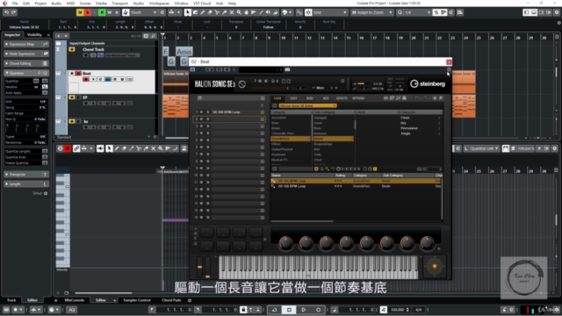Toggle Beat track solo S button

click(78, 74)
